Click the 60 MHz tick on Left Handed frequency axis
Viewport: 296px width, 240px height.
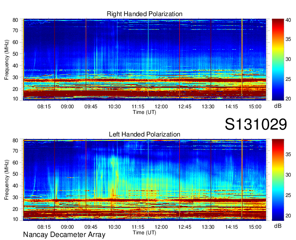point(15,162)
